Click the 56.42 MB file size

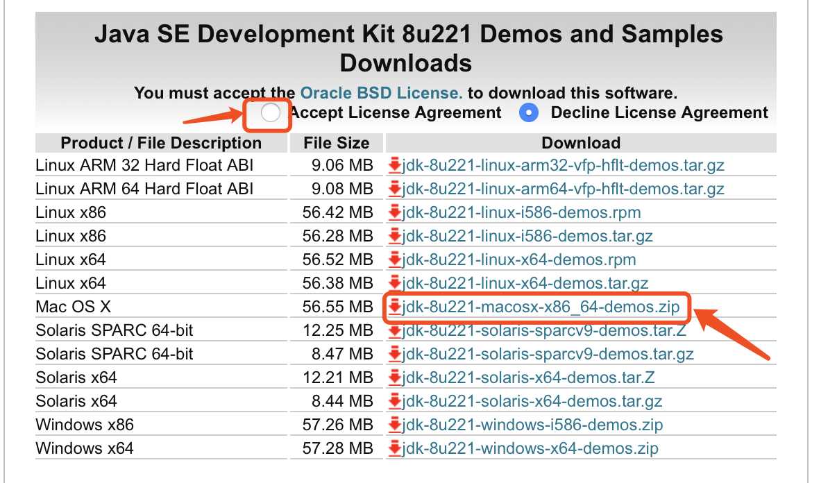(338, 212)
